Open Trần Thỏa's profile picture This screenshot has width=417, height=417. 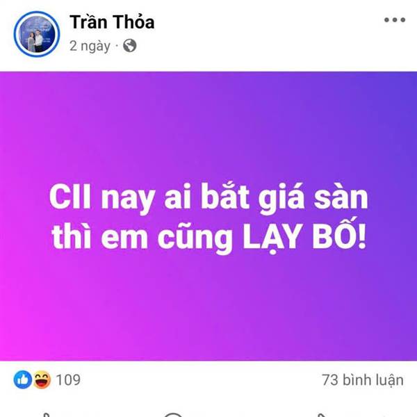click(37, 34)
